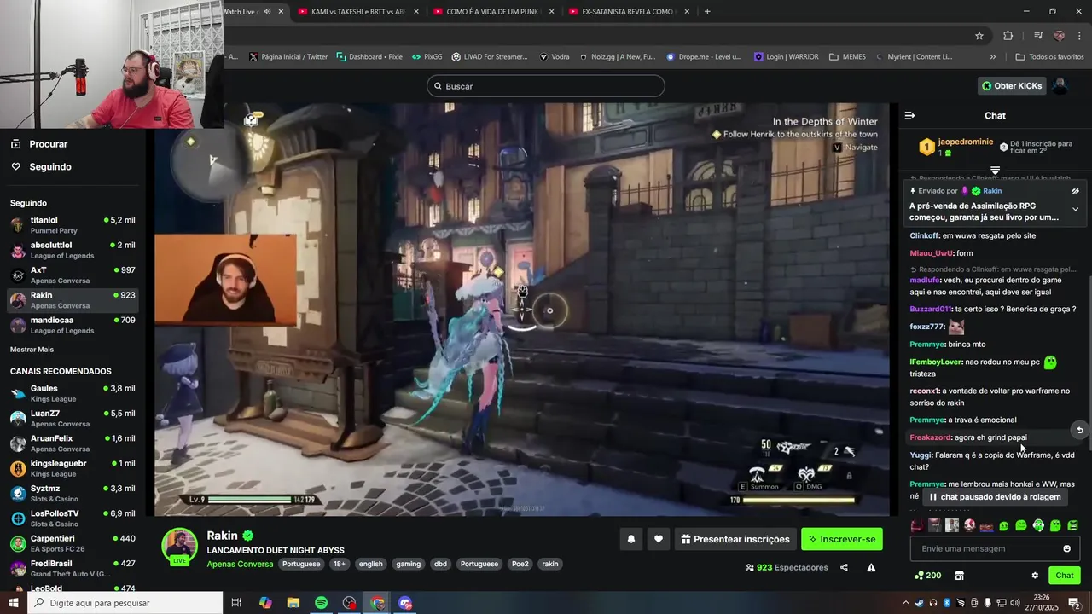
Task: Open the browser extensions puzzle icon
Action: tap(1008, 36)
